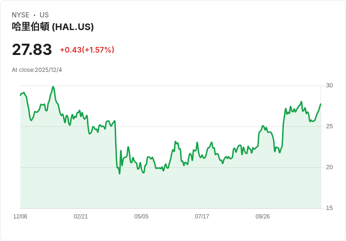346x241 pixels.
Task: Click the current price 27.83
Action: [31, 50]
